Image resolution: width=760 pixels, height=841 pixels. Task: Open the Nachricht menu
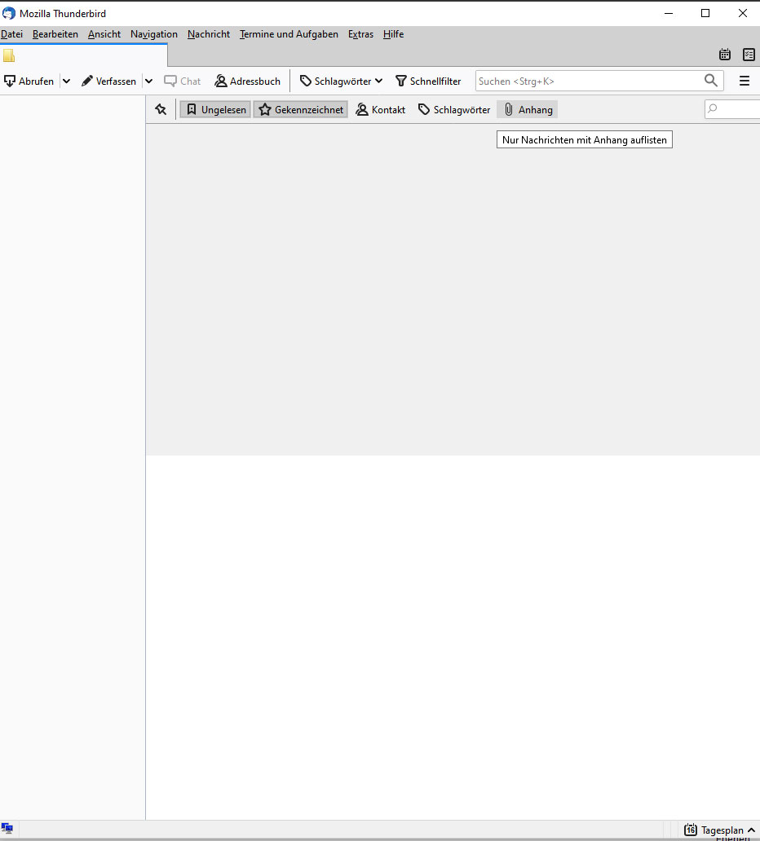pos(209,34)
